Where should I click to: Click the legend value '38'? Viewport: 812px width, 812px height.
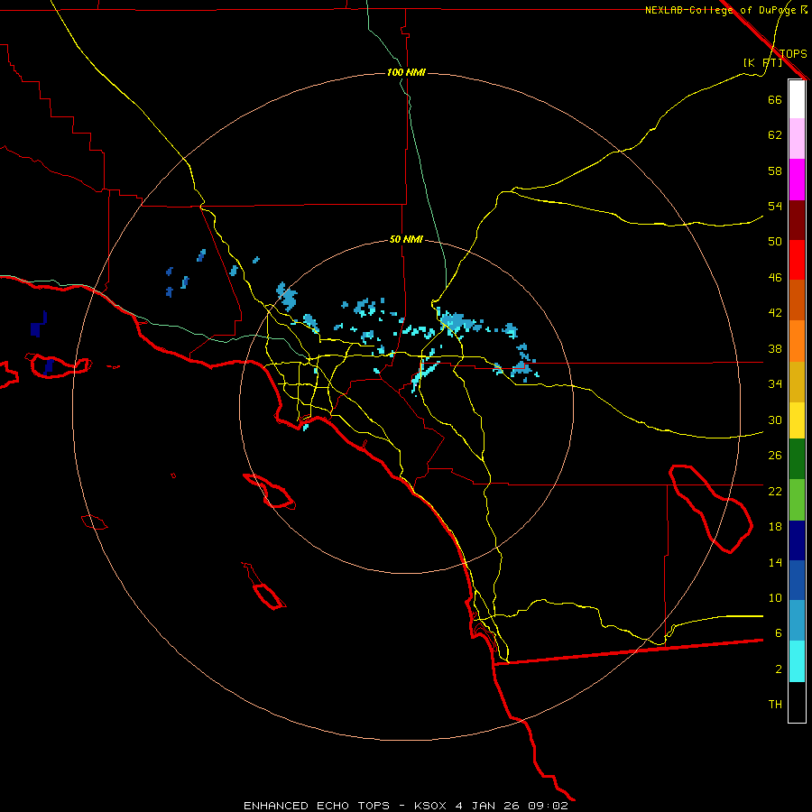775,348
